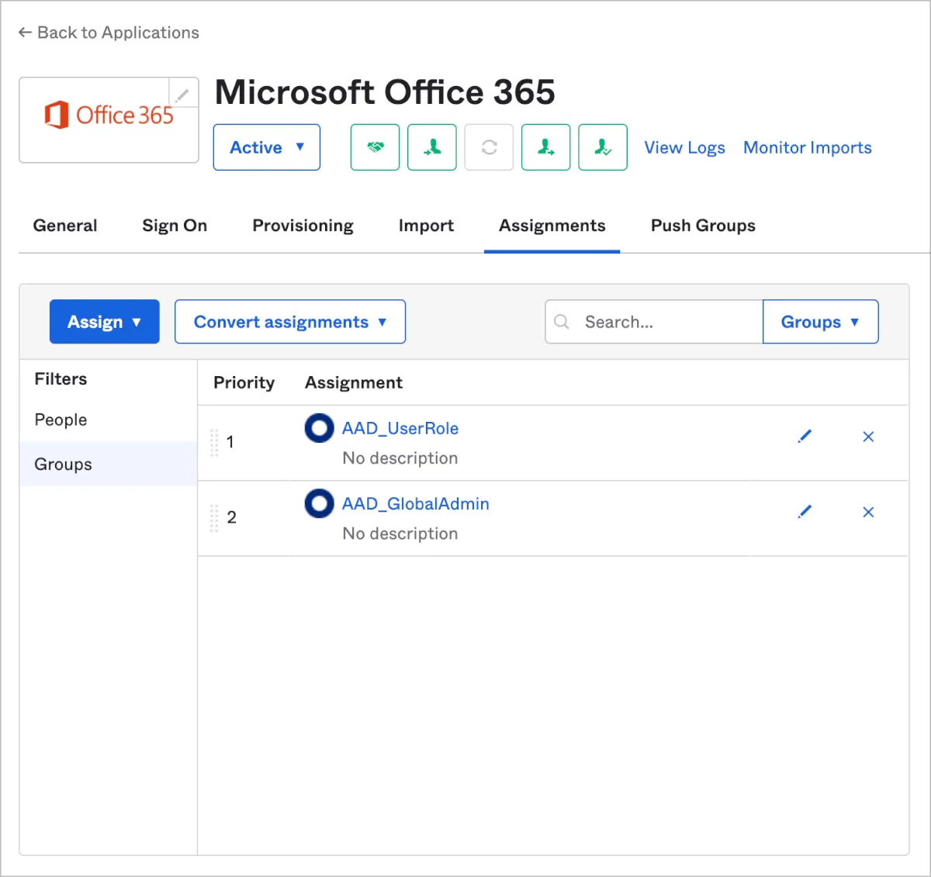Click the greyed-out sync arrows icon

pos(489,147)
